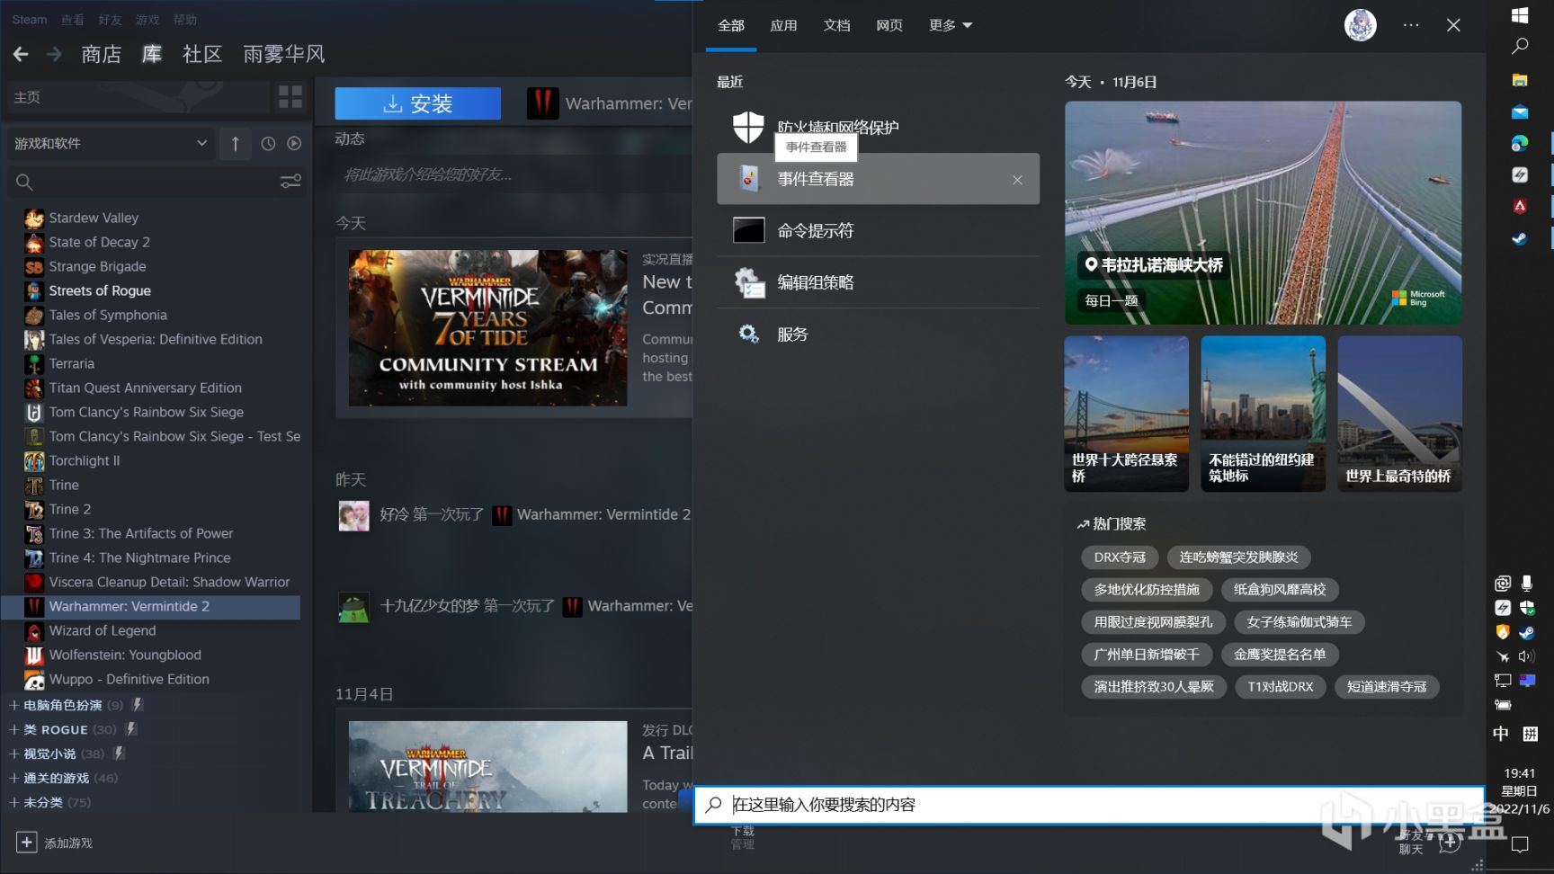Open the 韦拉扎诺海峡大桥 Bing image card

click(1263, 212)
